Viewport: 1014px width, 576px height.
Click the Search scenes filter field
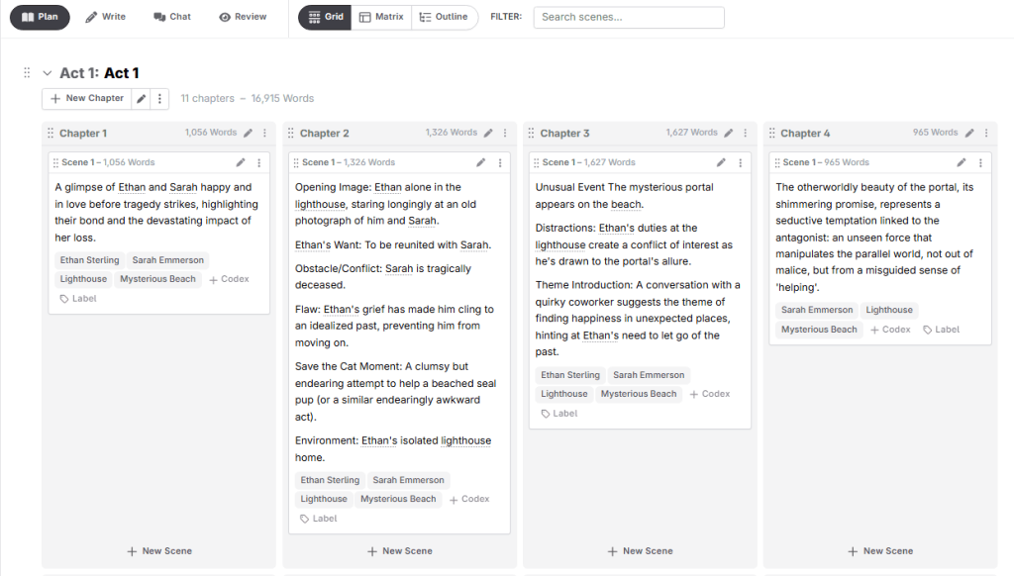pyautogui.click(x=629, y=18)
